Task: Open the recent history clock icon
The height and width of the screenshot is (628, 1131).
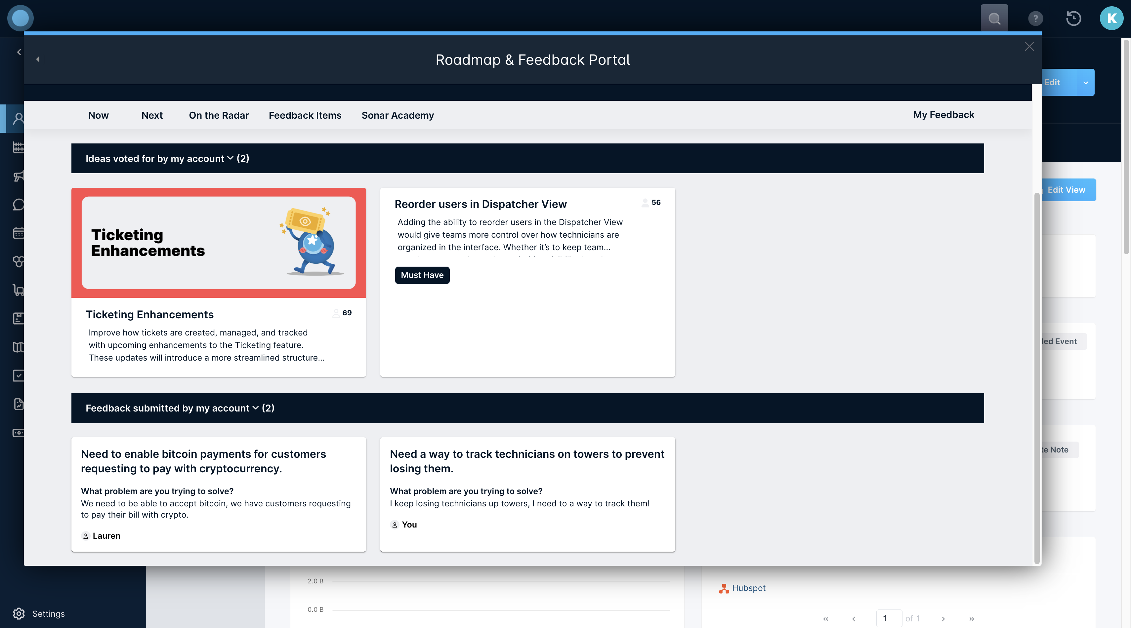Action: (1073, 19)
